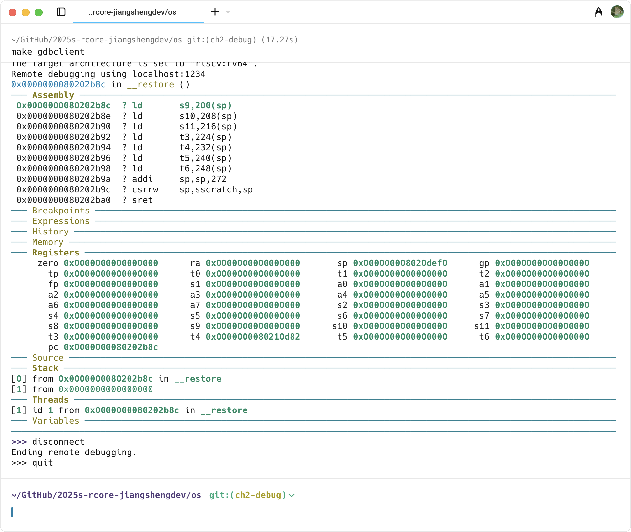631x532 pixels.
Task: Open new tab options chevron
Action: tap(228, 12)
